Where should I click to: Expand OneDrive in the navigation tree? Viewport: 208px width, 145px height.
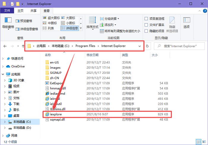pos(3,66)
